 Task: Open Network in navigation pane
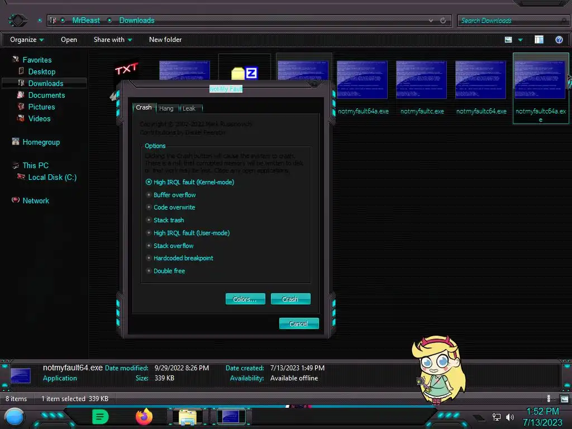35,201
